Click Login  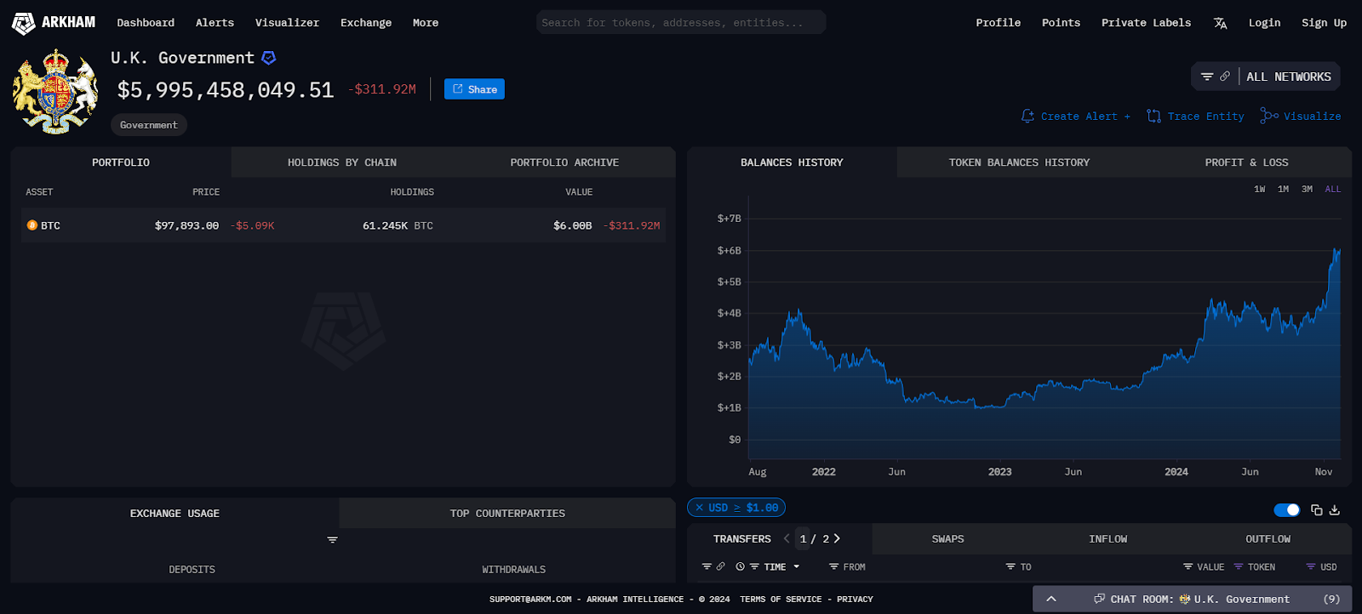click(x=1264, y=23)
